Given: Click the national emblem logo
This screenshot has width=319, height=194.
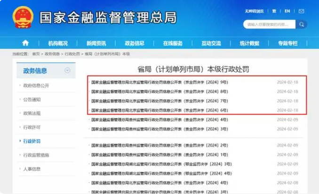Looking at the screenshot, I should [x=23, y=17].
